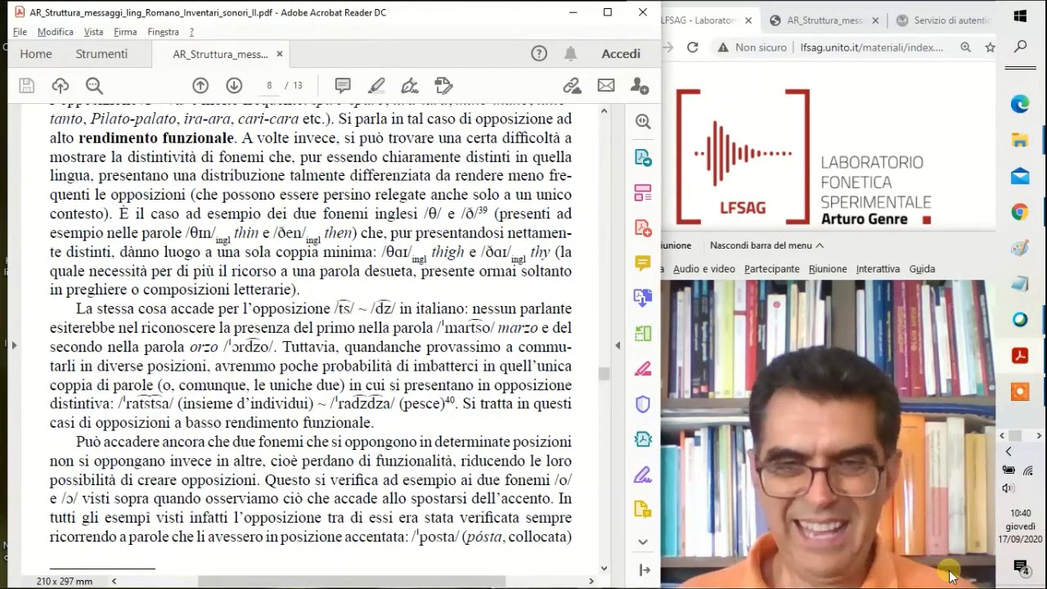Close the AR_Struttura_mess PDF document tab

(x=279, y=54)
